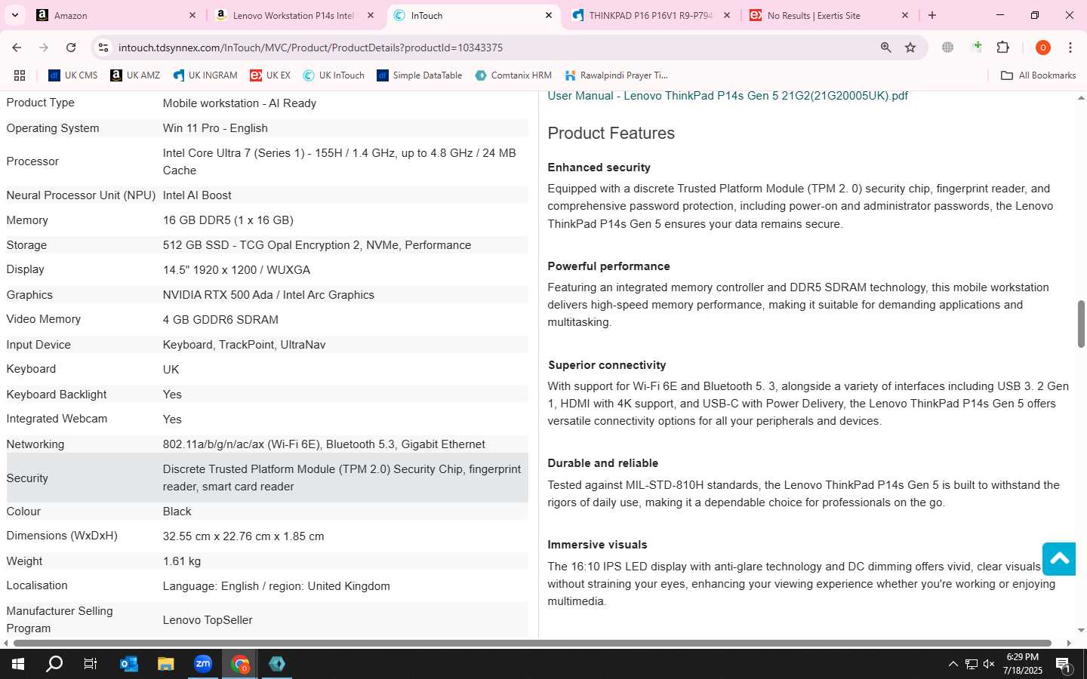
Task: Select the '1.61 kg' weight value
Action: (x=182, y=561)
